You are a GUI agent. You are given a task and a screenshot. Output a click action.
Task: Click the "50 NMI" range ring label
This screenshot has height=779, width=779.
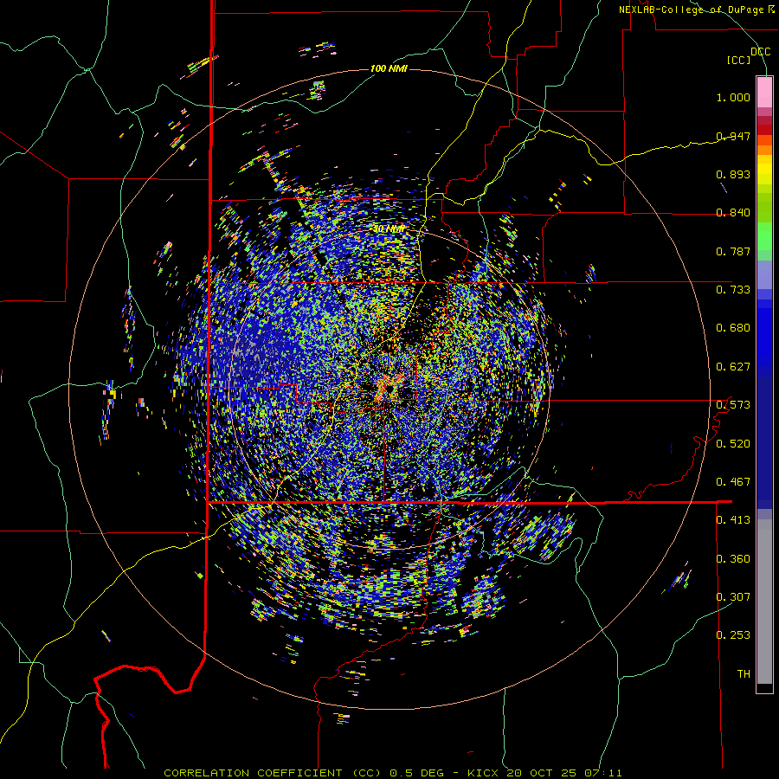(389, 229)
